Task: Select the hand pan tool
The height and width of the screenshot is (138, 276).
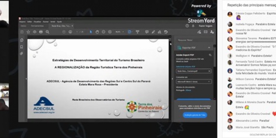Action: [x=97, y=32]
